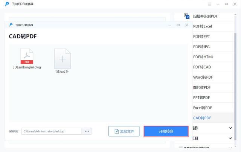Click the 添加文件 label under plus icon

pos(63,71)
